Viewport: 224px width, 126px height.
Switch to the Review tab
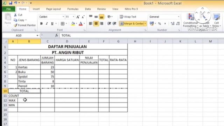click(101, 9)
